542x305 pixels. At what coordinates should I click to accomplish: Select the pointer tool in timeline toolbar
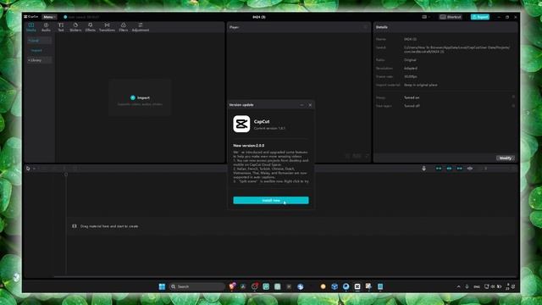(28, 169)
